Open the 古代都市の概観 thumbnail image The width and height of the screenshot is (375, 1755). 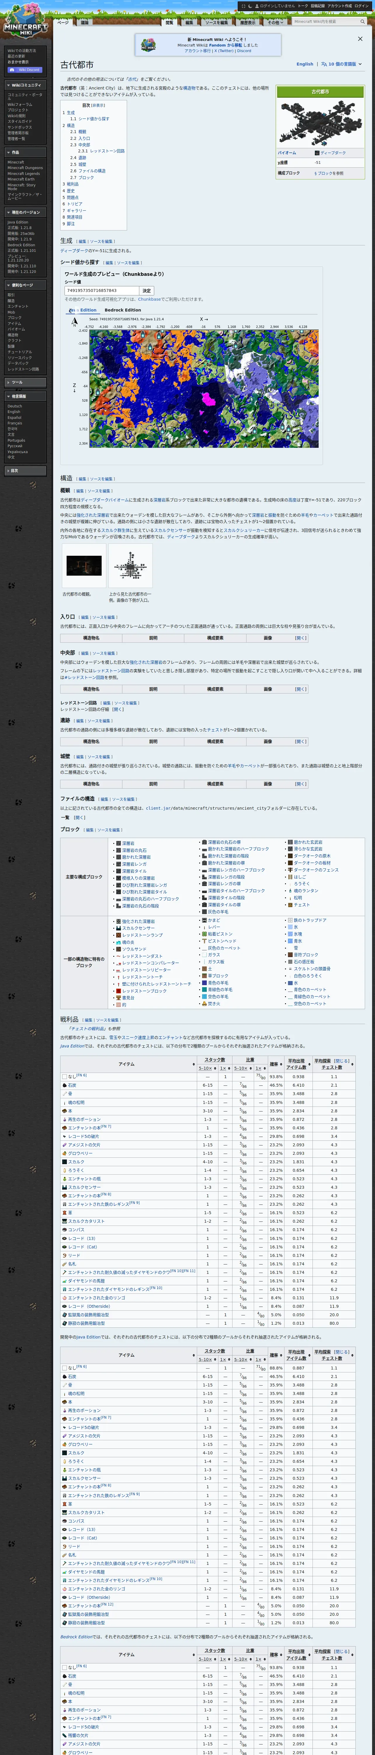(x=84, y=565)
